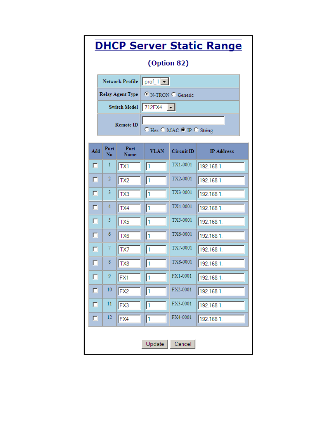Edit the IP Address field for port 12
This screenshot has height=424, width=327.
click(x=221, y=319)
